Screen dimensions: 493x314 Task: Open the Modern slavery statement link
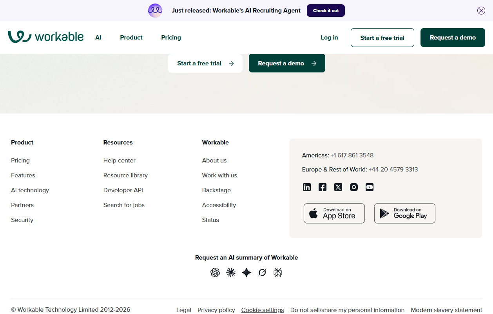[x=446, y=310]
